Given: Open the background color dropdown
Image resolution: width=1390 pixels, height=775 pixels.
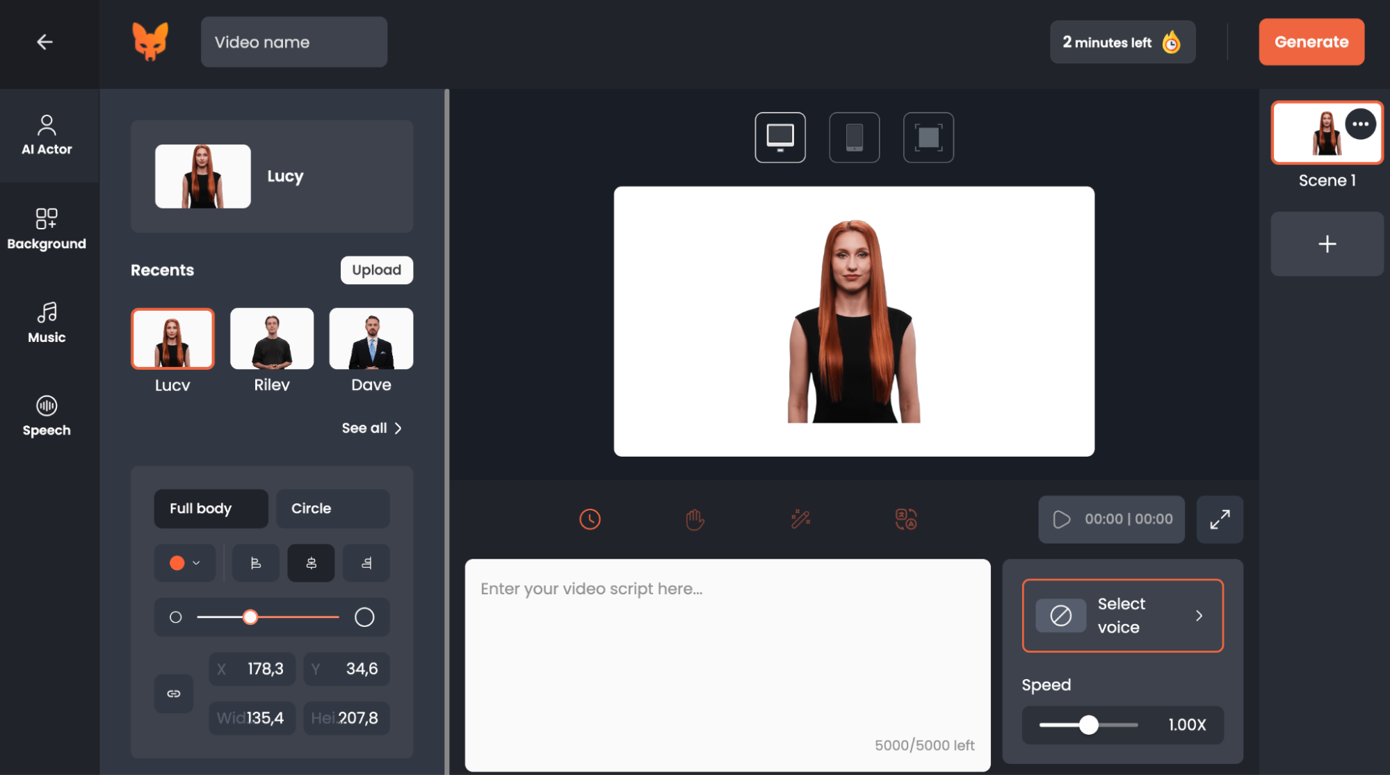Looking at the screenshot, I should pos(185,563).
